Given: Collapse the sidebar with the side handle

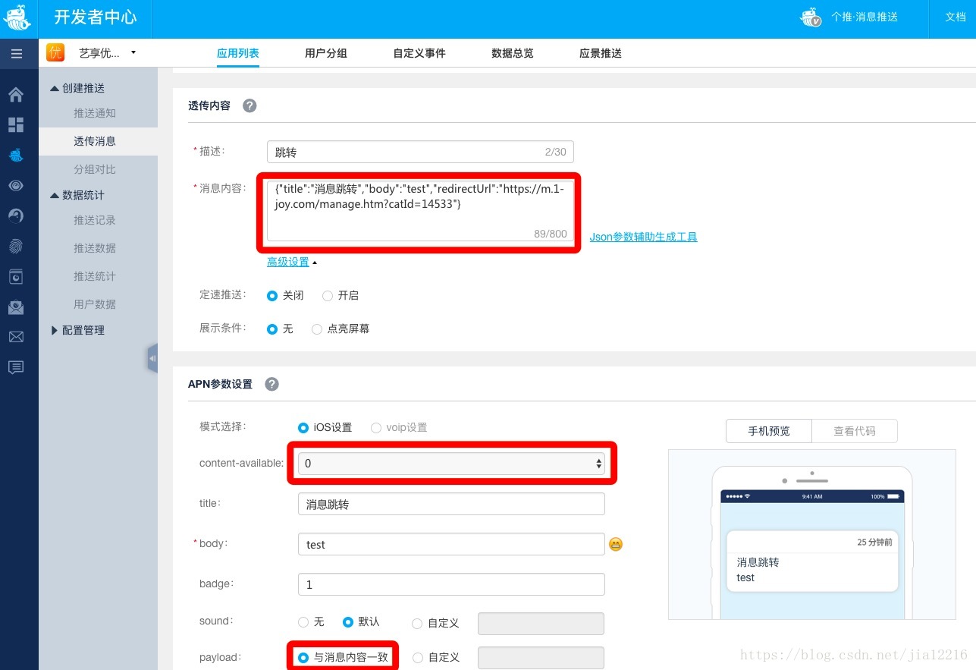Looking at the screenshot, I should pos(152,358).
